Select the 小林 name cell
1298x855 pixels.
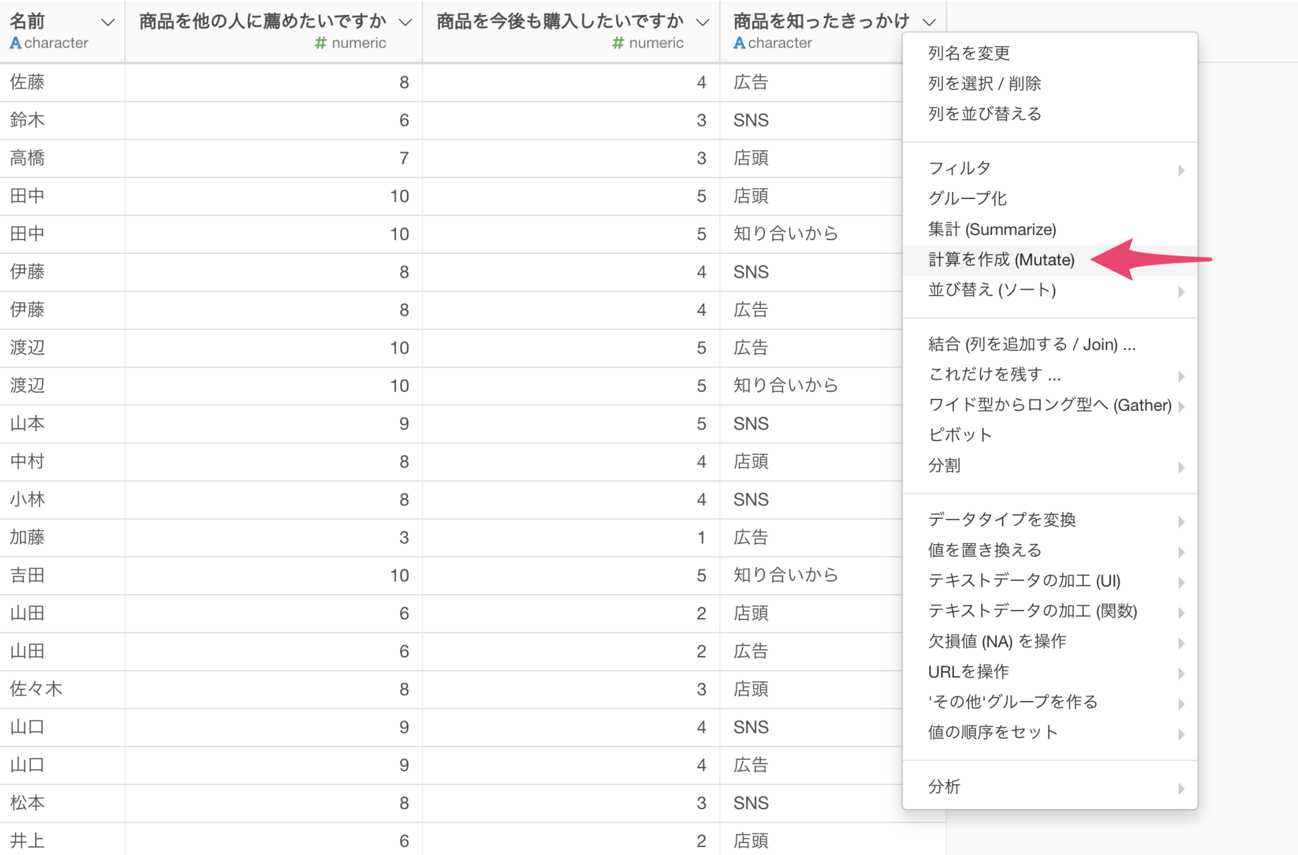(x=62, y=499)
